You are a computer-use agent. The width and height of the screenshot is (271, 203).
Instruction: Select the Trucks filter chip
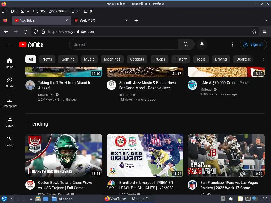(x=159, y=59)
